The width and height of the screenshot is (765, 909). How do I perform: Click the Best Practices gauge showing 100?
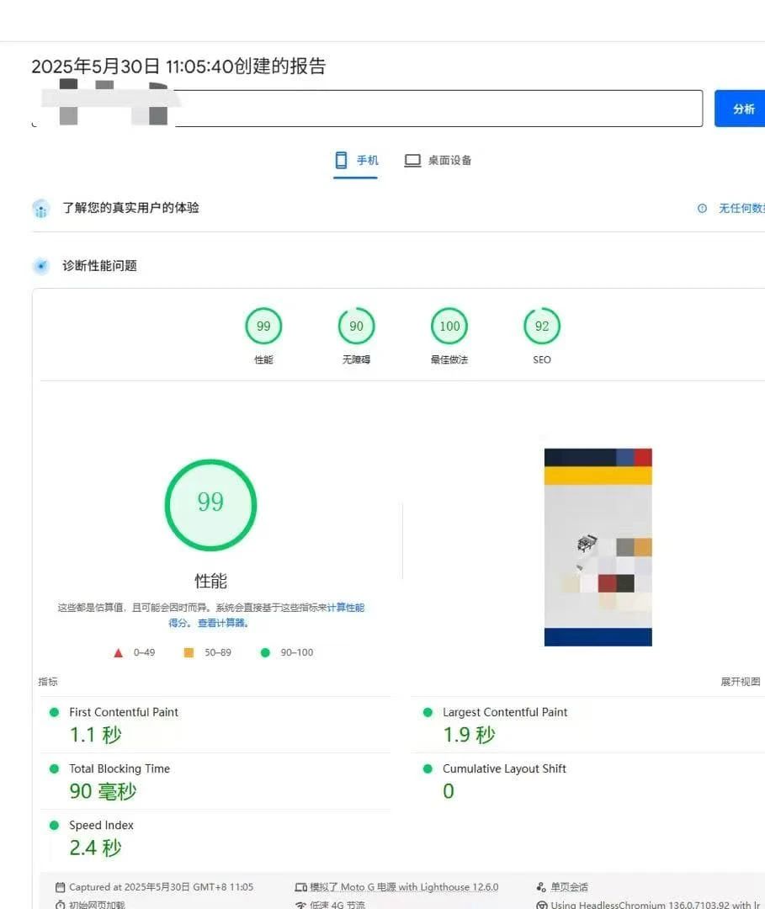point(449,327)
